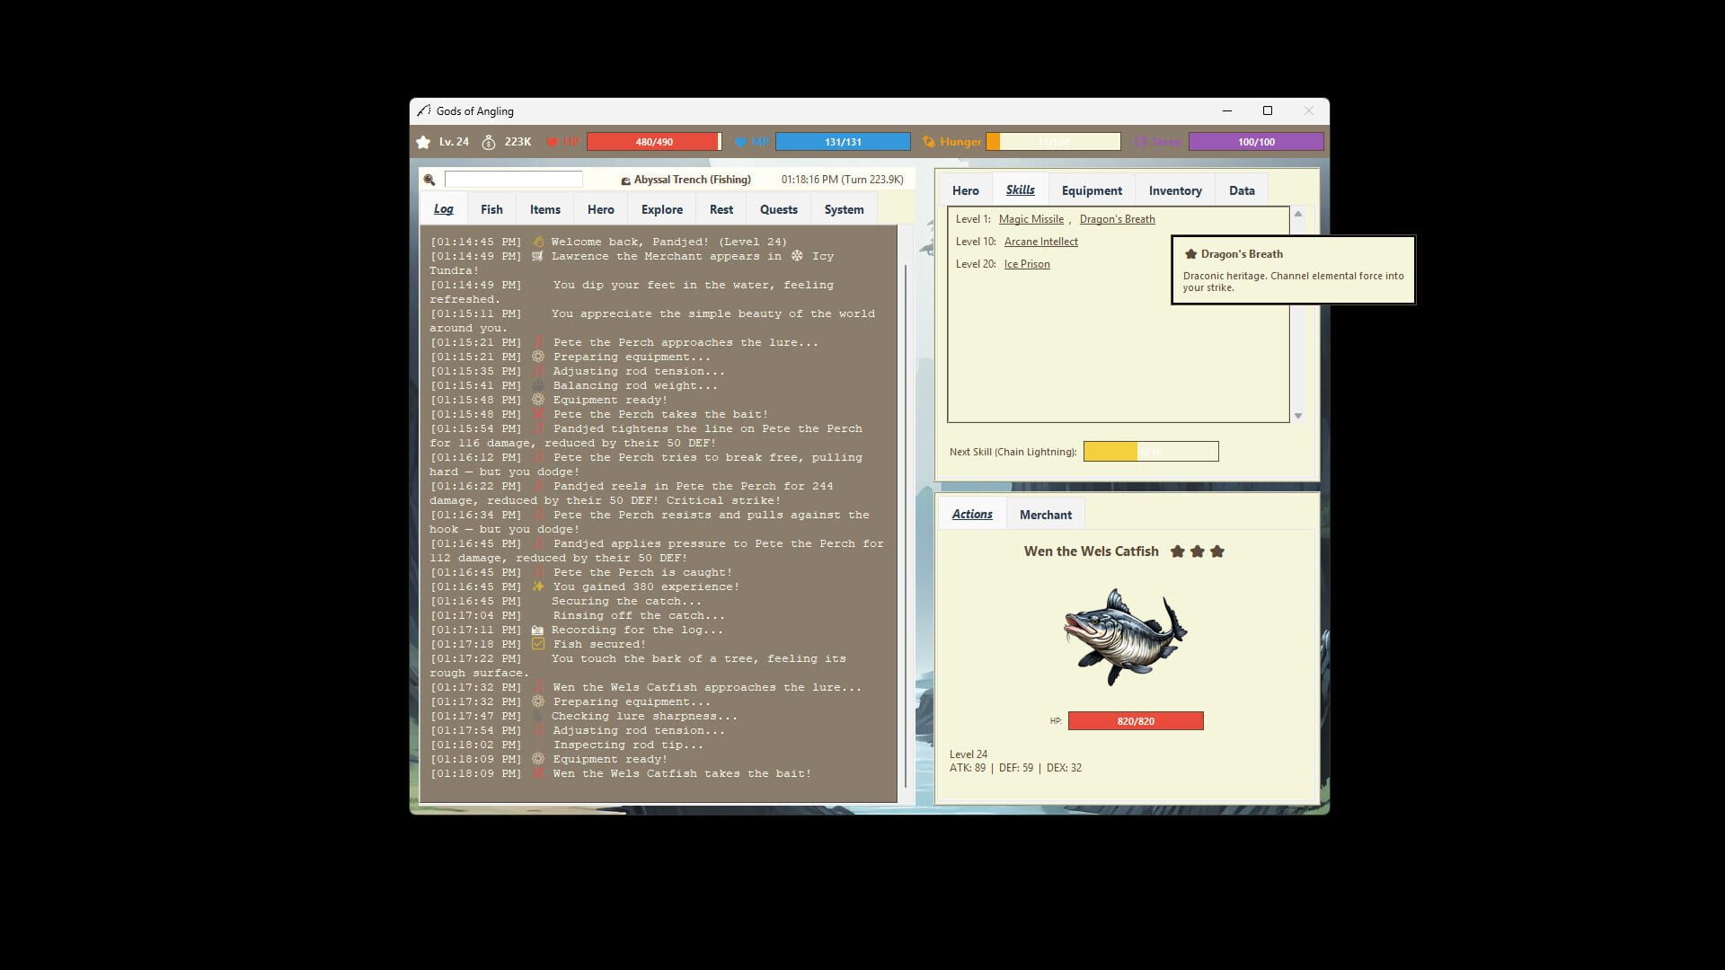Select the Ice Prison skill link
The width and height of the screenshot is (1725, 970).
click(1027, 263)
